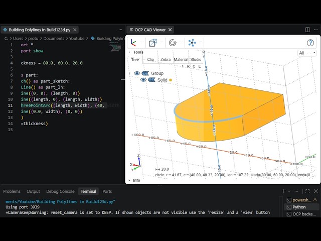Close the OCP CAD Viewer tab

(x=170, y=30)
